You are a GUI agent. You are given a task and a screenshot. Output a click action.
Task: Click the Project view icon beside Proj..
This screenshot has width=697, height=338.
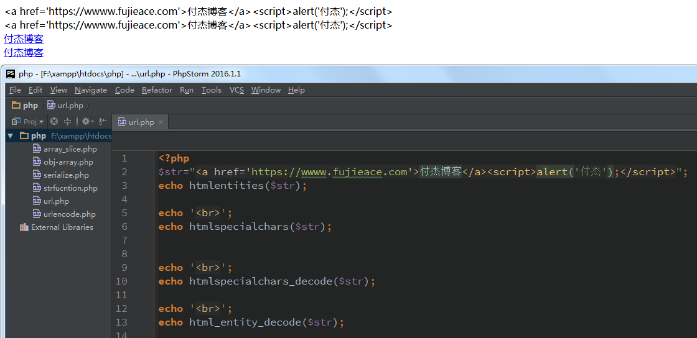(16, 121)
